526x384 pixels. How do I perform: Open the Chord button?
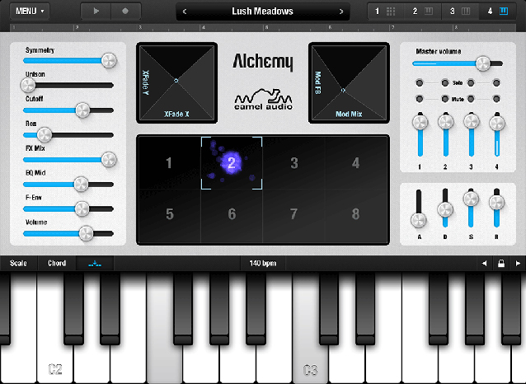(57, 263)
